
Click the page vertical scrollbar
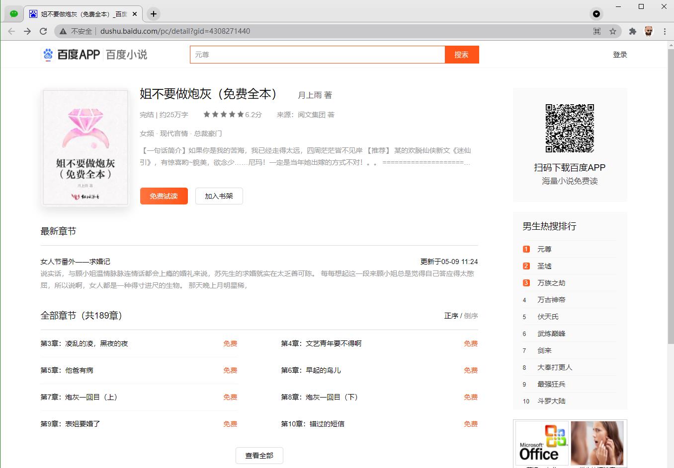click(670, 196)
